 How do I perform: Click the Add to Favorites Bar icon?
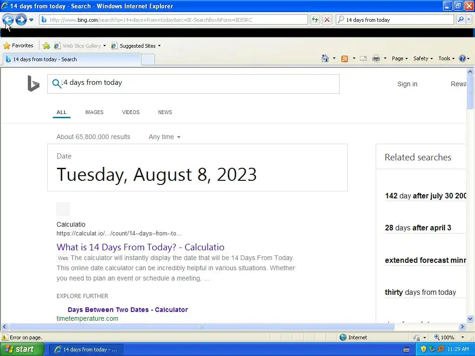(46, 46)
